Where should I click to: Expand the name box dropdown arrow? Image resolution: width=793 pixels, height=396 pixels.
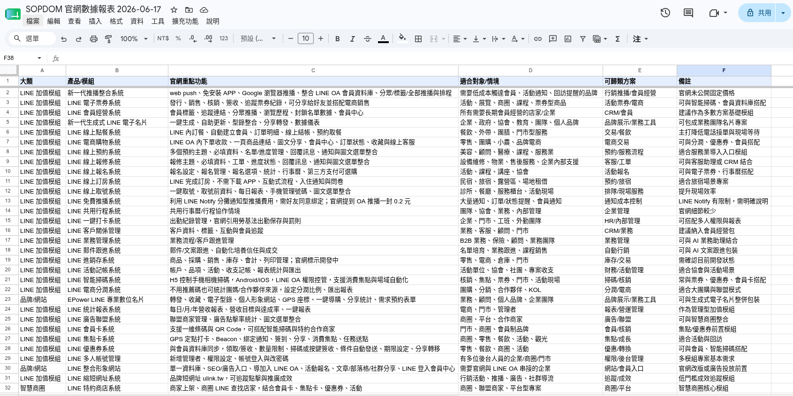39,58
